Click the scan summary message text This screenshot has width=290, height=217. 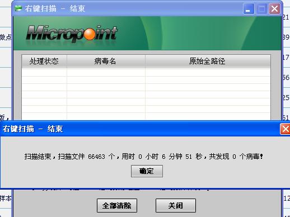(144, 156)
